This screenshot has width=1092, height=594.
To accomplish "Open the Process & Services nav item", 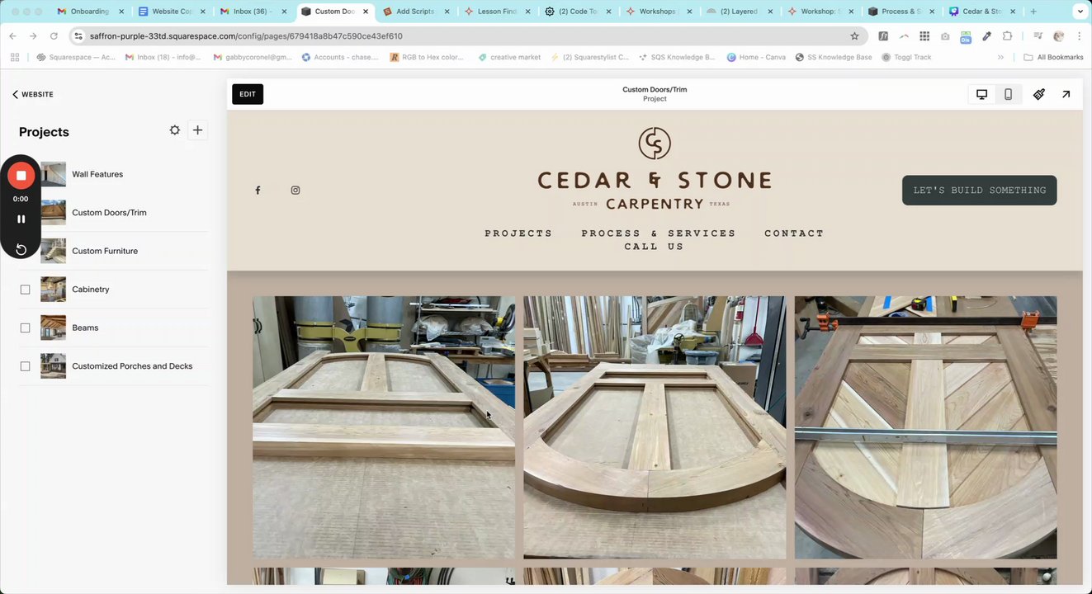I will (659, 233).
